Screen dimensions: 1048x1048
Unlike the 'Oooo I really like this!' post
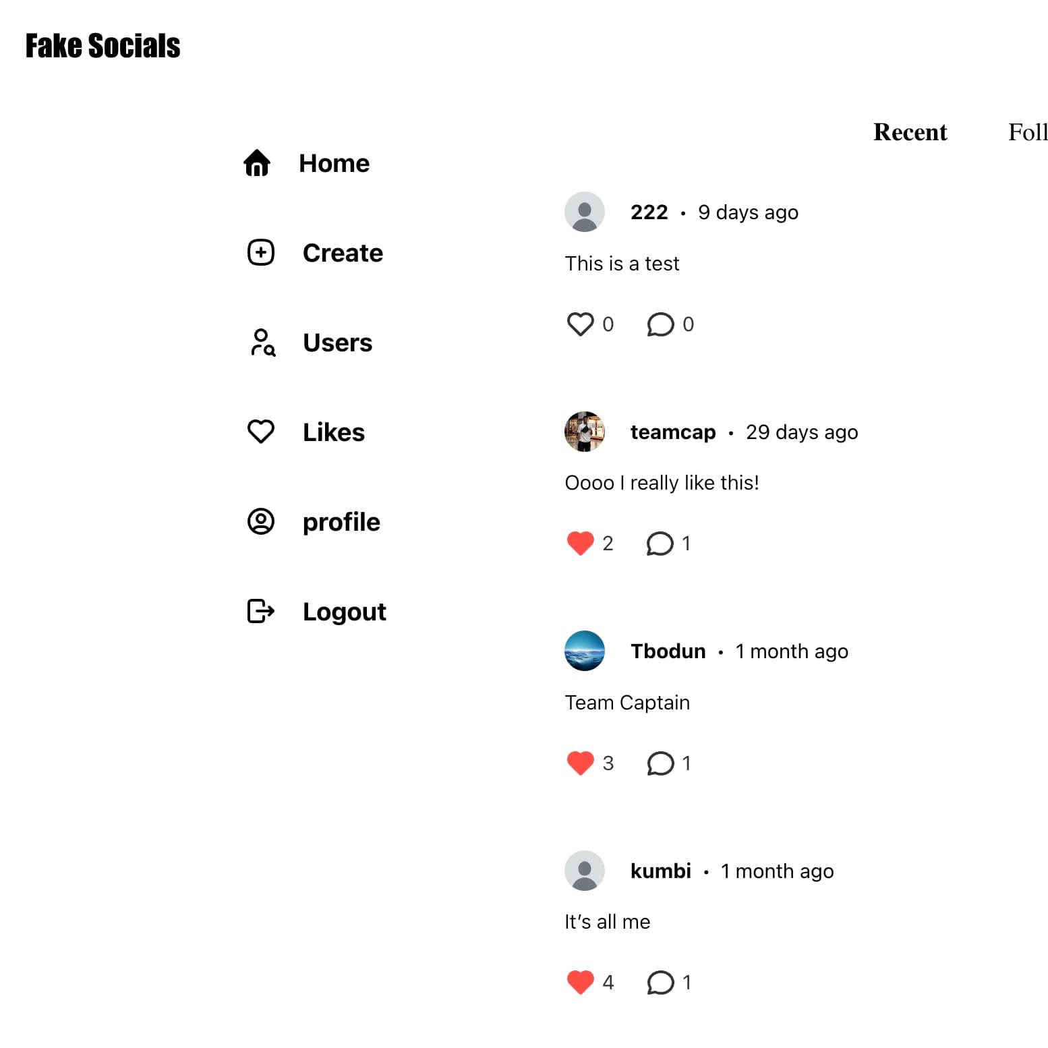pyautogui.click(x=581, y=543)
